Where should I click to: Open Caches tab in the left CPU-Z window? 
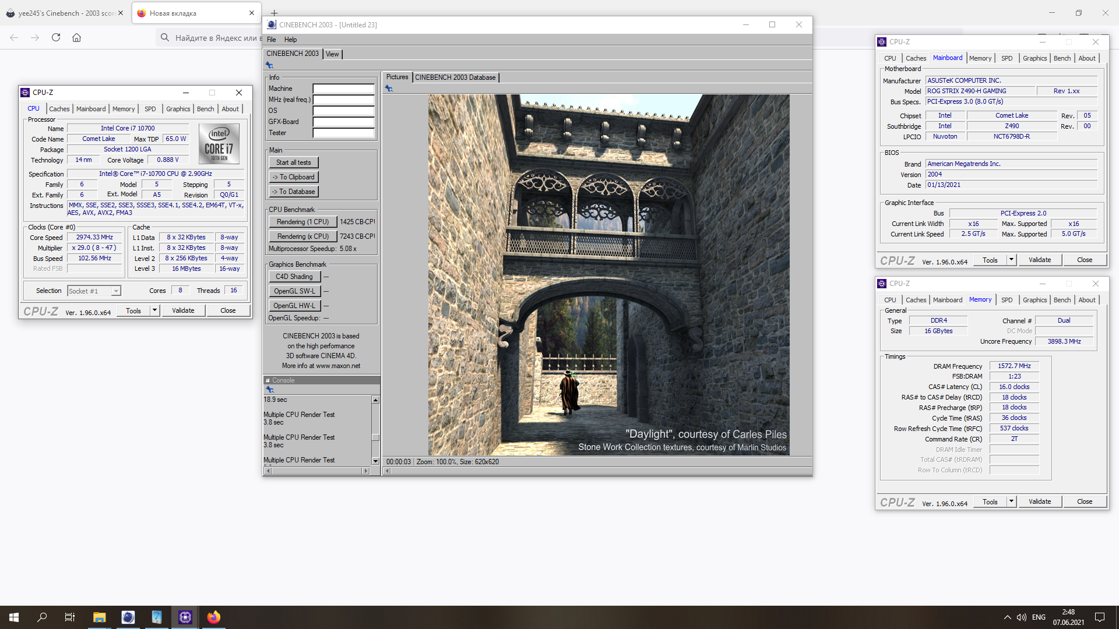tap(59, 109)
